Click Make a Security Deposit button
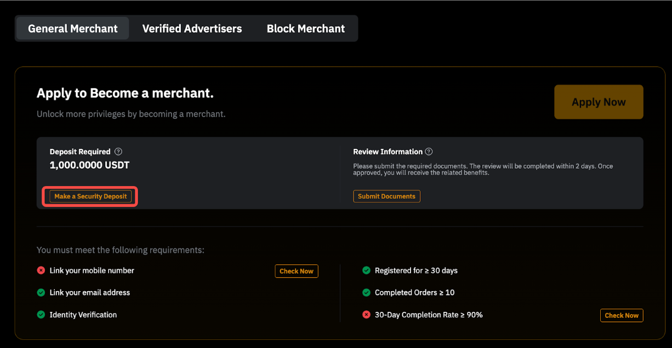Viewport: 672px width, 348px height. 90,196
